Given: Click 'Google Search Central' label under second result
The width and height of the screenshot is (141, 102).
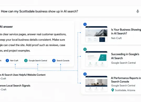Looking at the screenshot, I should (123, 63).
